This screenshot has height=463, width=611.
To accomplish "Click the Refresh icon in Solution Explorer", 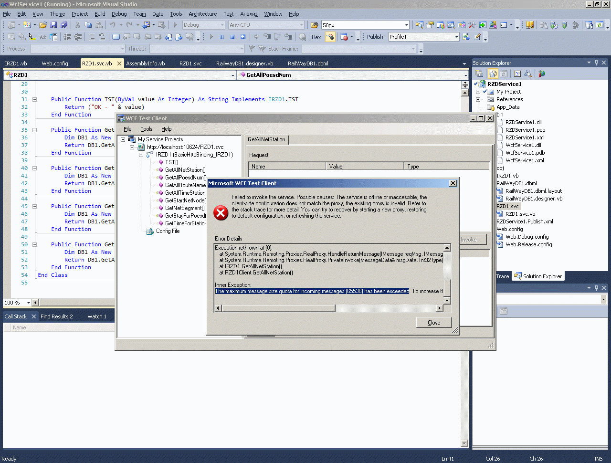I will coord(504,74).
